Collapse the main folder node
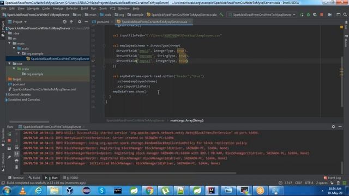The image size is (349, 196). [9, 44]
